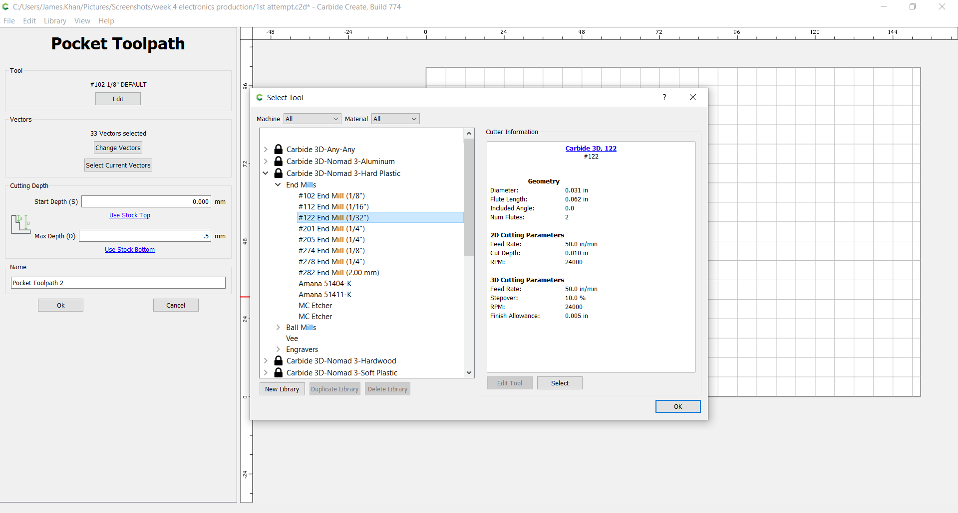Click the Start Depth input field
The height and width of the screenshot is (513, 958).
[146, 201]
